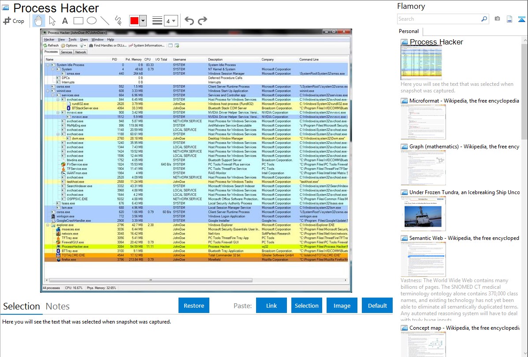Pick the straight line tool
The height and width of the screenshot is (357, 528).
(x=105, y=21)
